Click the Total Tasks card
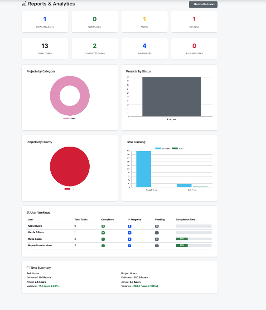The image size is (266, 310). (45, 48)
